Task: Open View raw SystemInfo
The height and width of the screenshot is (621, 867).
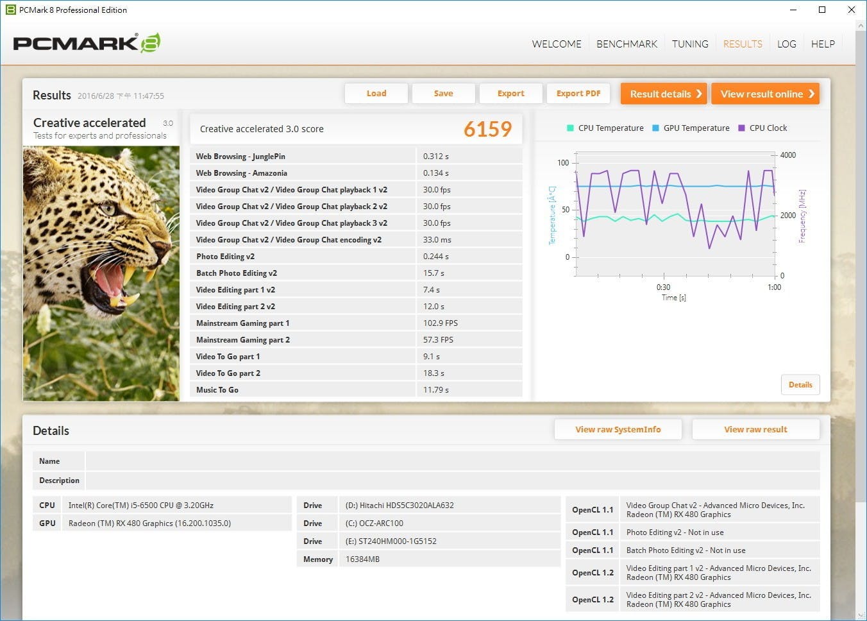Action: pyautogui.click(x=618, y=430)
